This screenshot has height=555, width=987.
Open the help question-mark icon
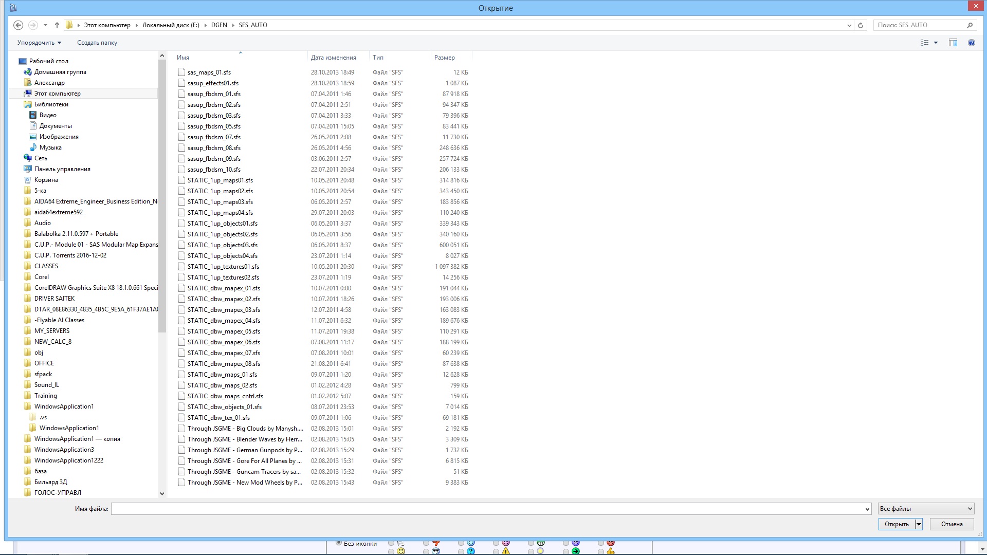[971, 43]
